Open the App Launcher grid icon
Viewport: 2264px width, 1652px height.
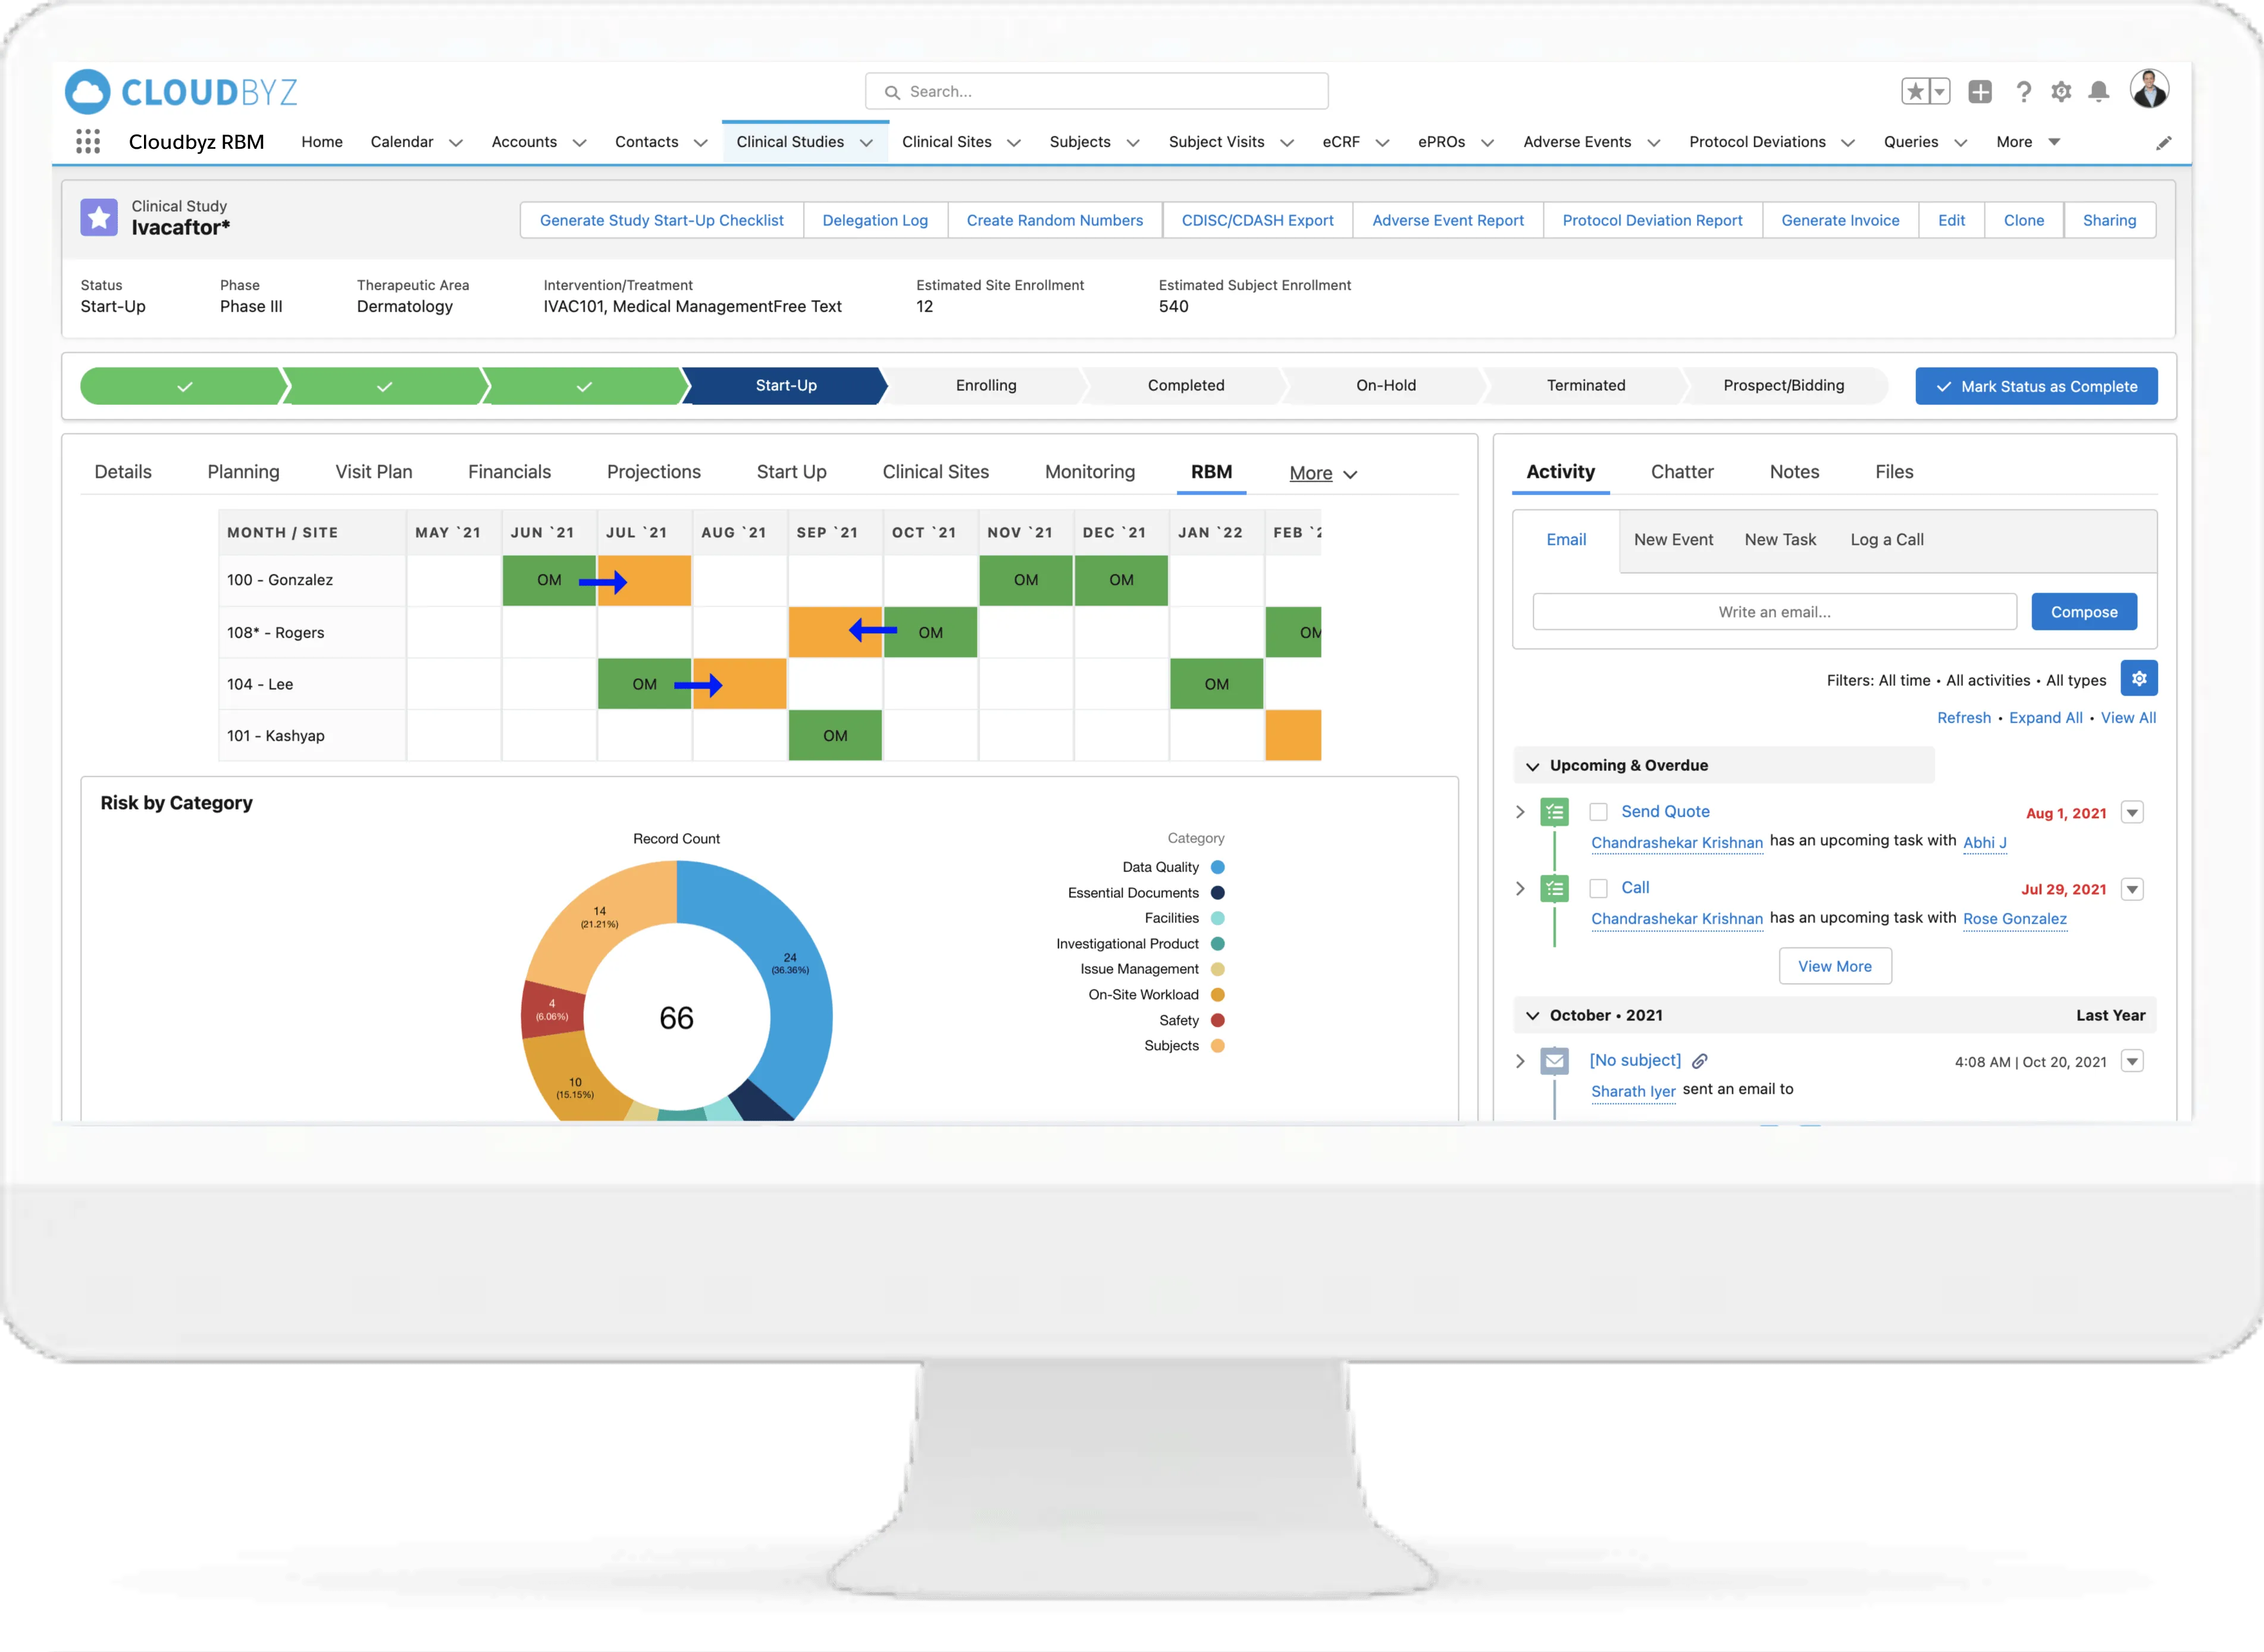pyautogui.click(x=88, y=142)
